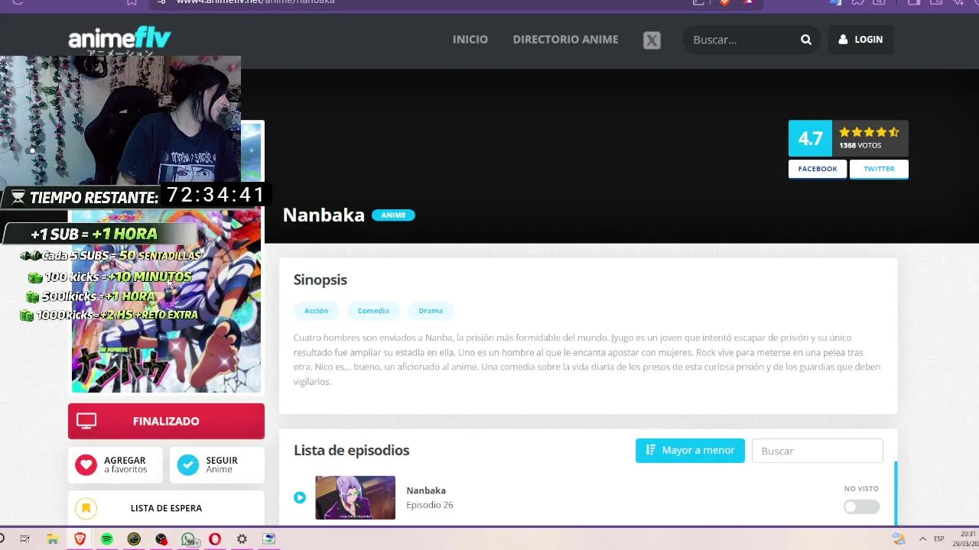Open Brave browser in taskbar
Screen dimensions: 979x550
pyautogui.click(x=80, y=539)
